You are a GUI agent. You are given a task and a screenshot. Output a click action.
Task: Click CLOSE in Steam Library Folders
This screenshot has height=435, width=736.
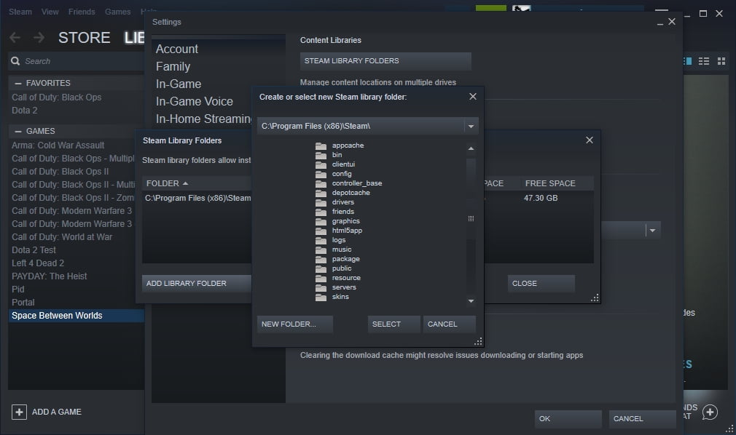[x=541, y=283]
